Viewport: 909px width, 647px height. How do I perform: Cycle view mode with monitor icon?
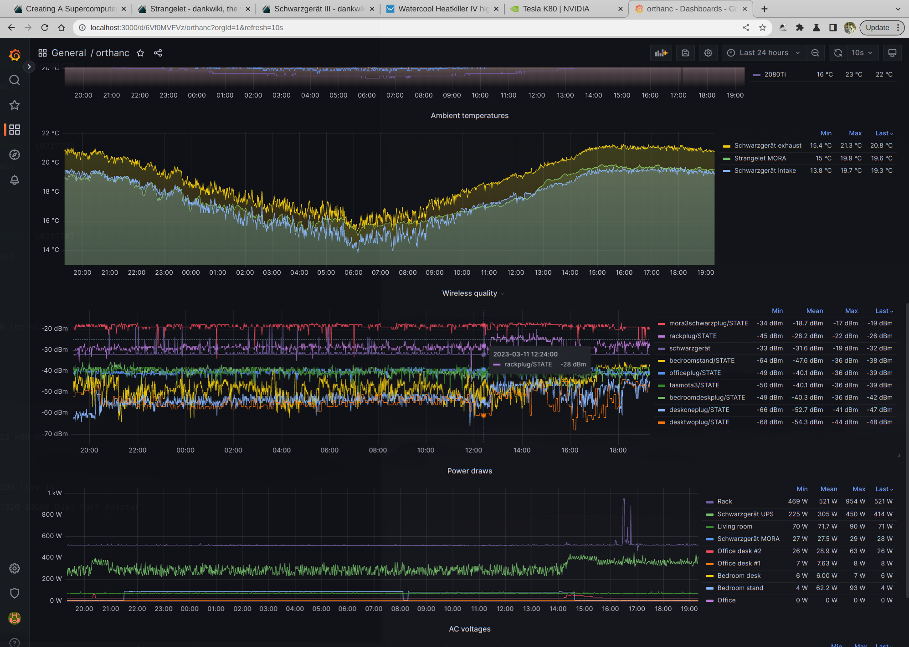pyautogui.click(x=892, y=53)
